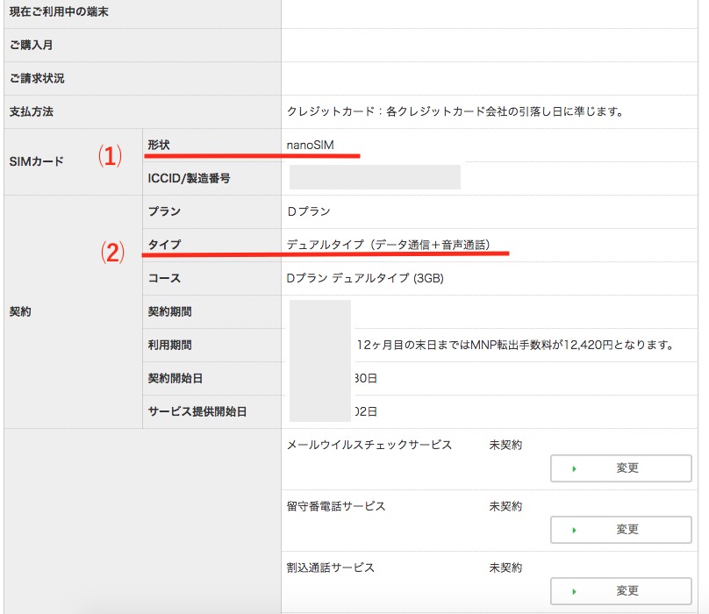Select the デュアルタイプ(データ通信+音声通話) text
This screenshot has width=709, height=614.
click(x=388, y=245)
